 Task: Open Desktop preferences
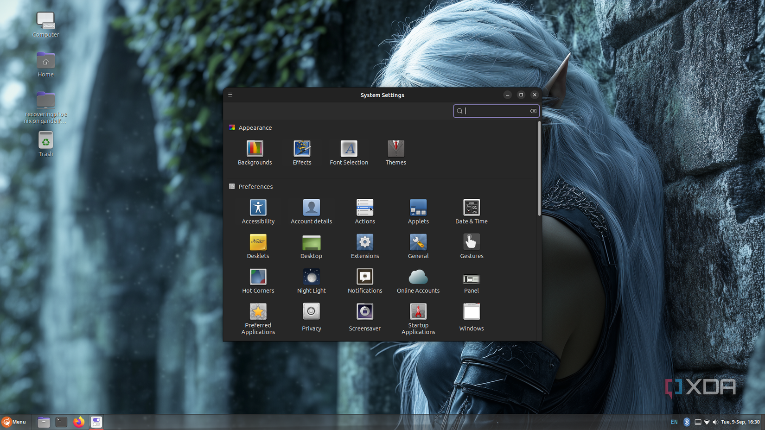pyautogui.click(x=311, y=246)
